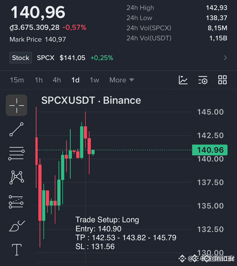
Task: Open the position forecast tool
Action: (16, 202)
